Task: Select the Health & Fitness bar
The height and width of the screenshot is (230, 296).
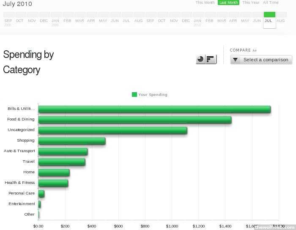Action: (53, 183)
